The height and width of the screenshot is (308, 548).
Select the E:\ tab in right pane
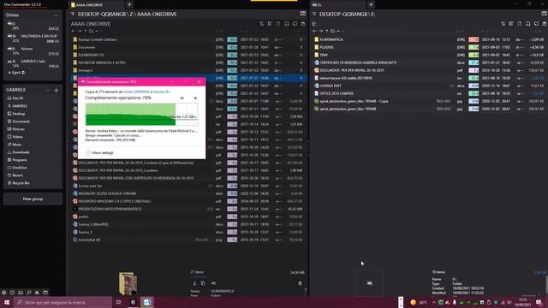(x=338, y=5)
